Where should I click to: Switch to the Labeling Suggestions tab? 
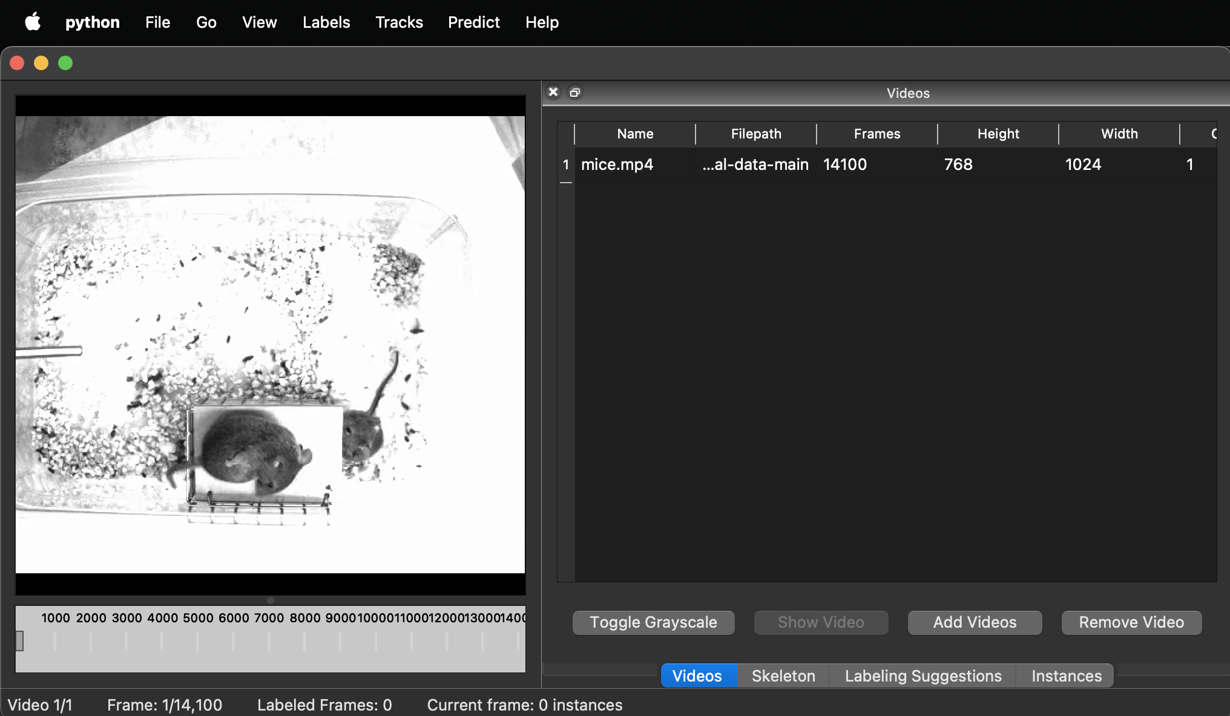pyautogui.click(x=922, y=675)
